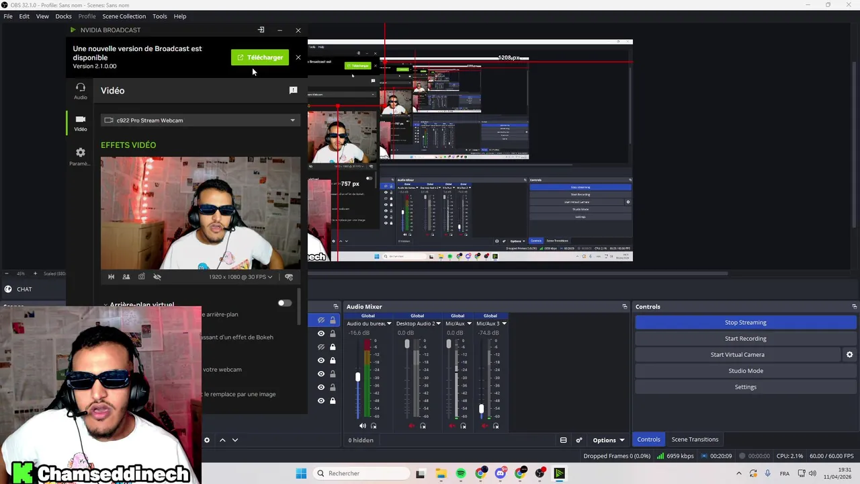
Task: Switch to the Controls tab
Action: [x=648, y=440]
